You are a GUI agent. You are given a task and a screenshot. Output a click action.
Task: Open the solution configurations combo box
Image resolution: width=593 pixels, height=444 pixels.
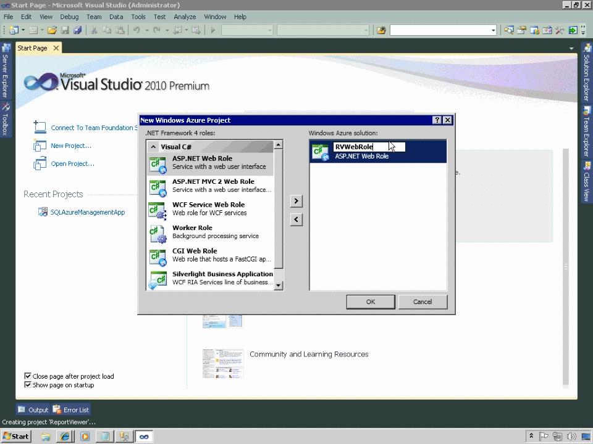247,30
